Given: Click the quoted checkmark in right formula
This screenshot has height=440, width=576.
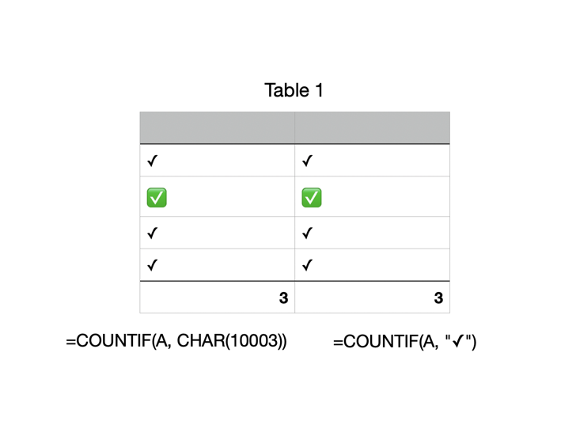Looking at the screenshot, I should pos(459,341).
